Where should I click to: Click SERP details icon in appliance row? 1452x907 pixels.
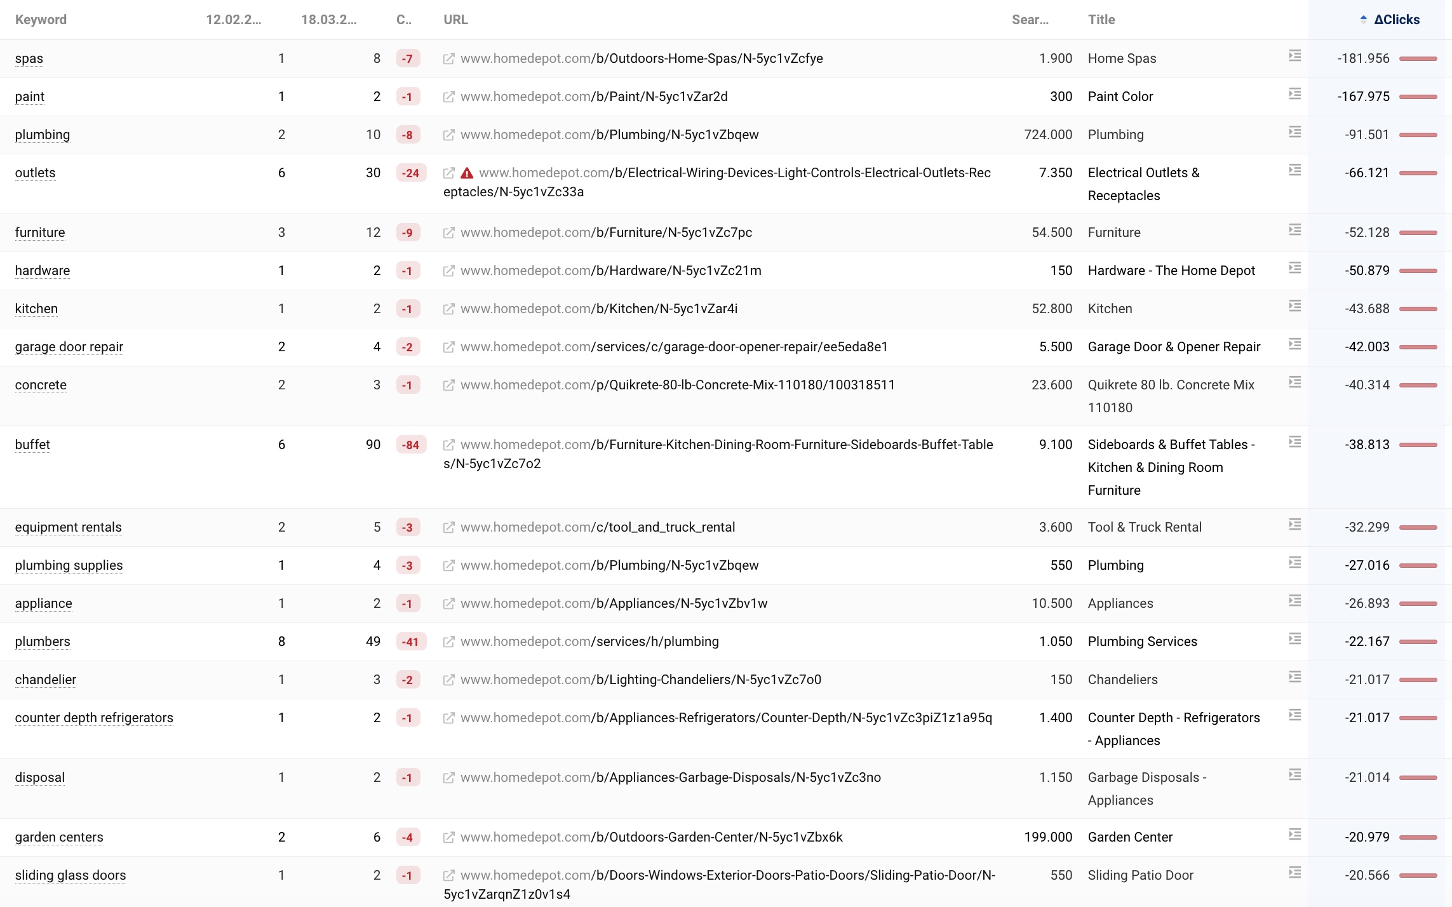click(1295, 601)
